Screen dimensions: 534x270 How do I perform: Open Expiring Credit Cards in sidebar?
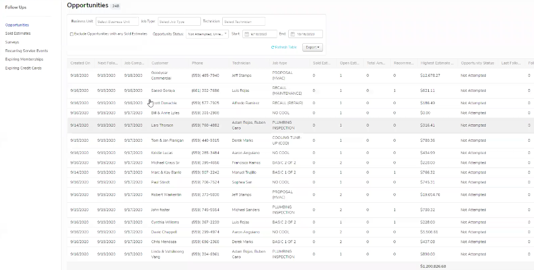tap(23, 68)
